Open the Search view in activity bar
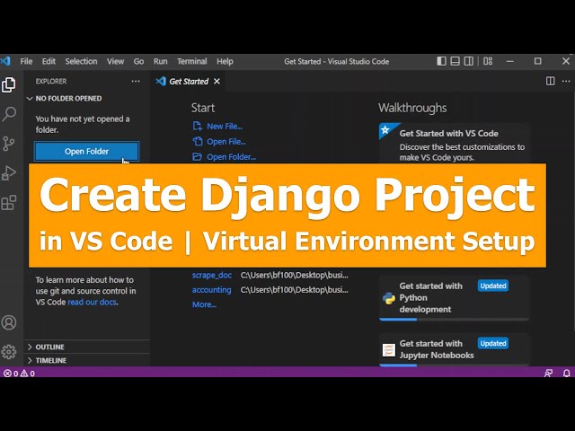The image size is (575, 431). [x=9, y=114]
